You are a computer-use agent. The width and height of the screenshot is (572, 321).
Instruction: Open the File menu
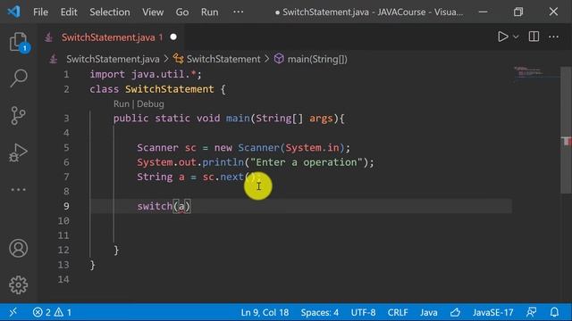pos(40,12)
